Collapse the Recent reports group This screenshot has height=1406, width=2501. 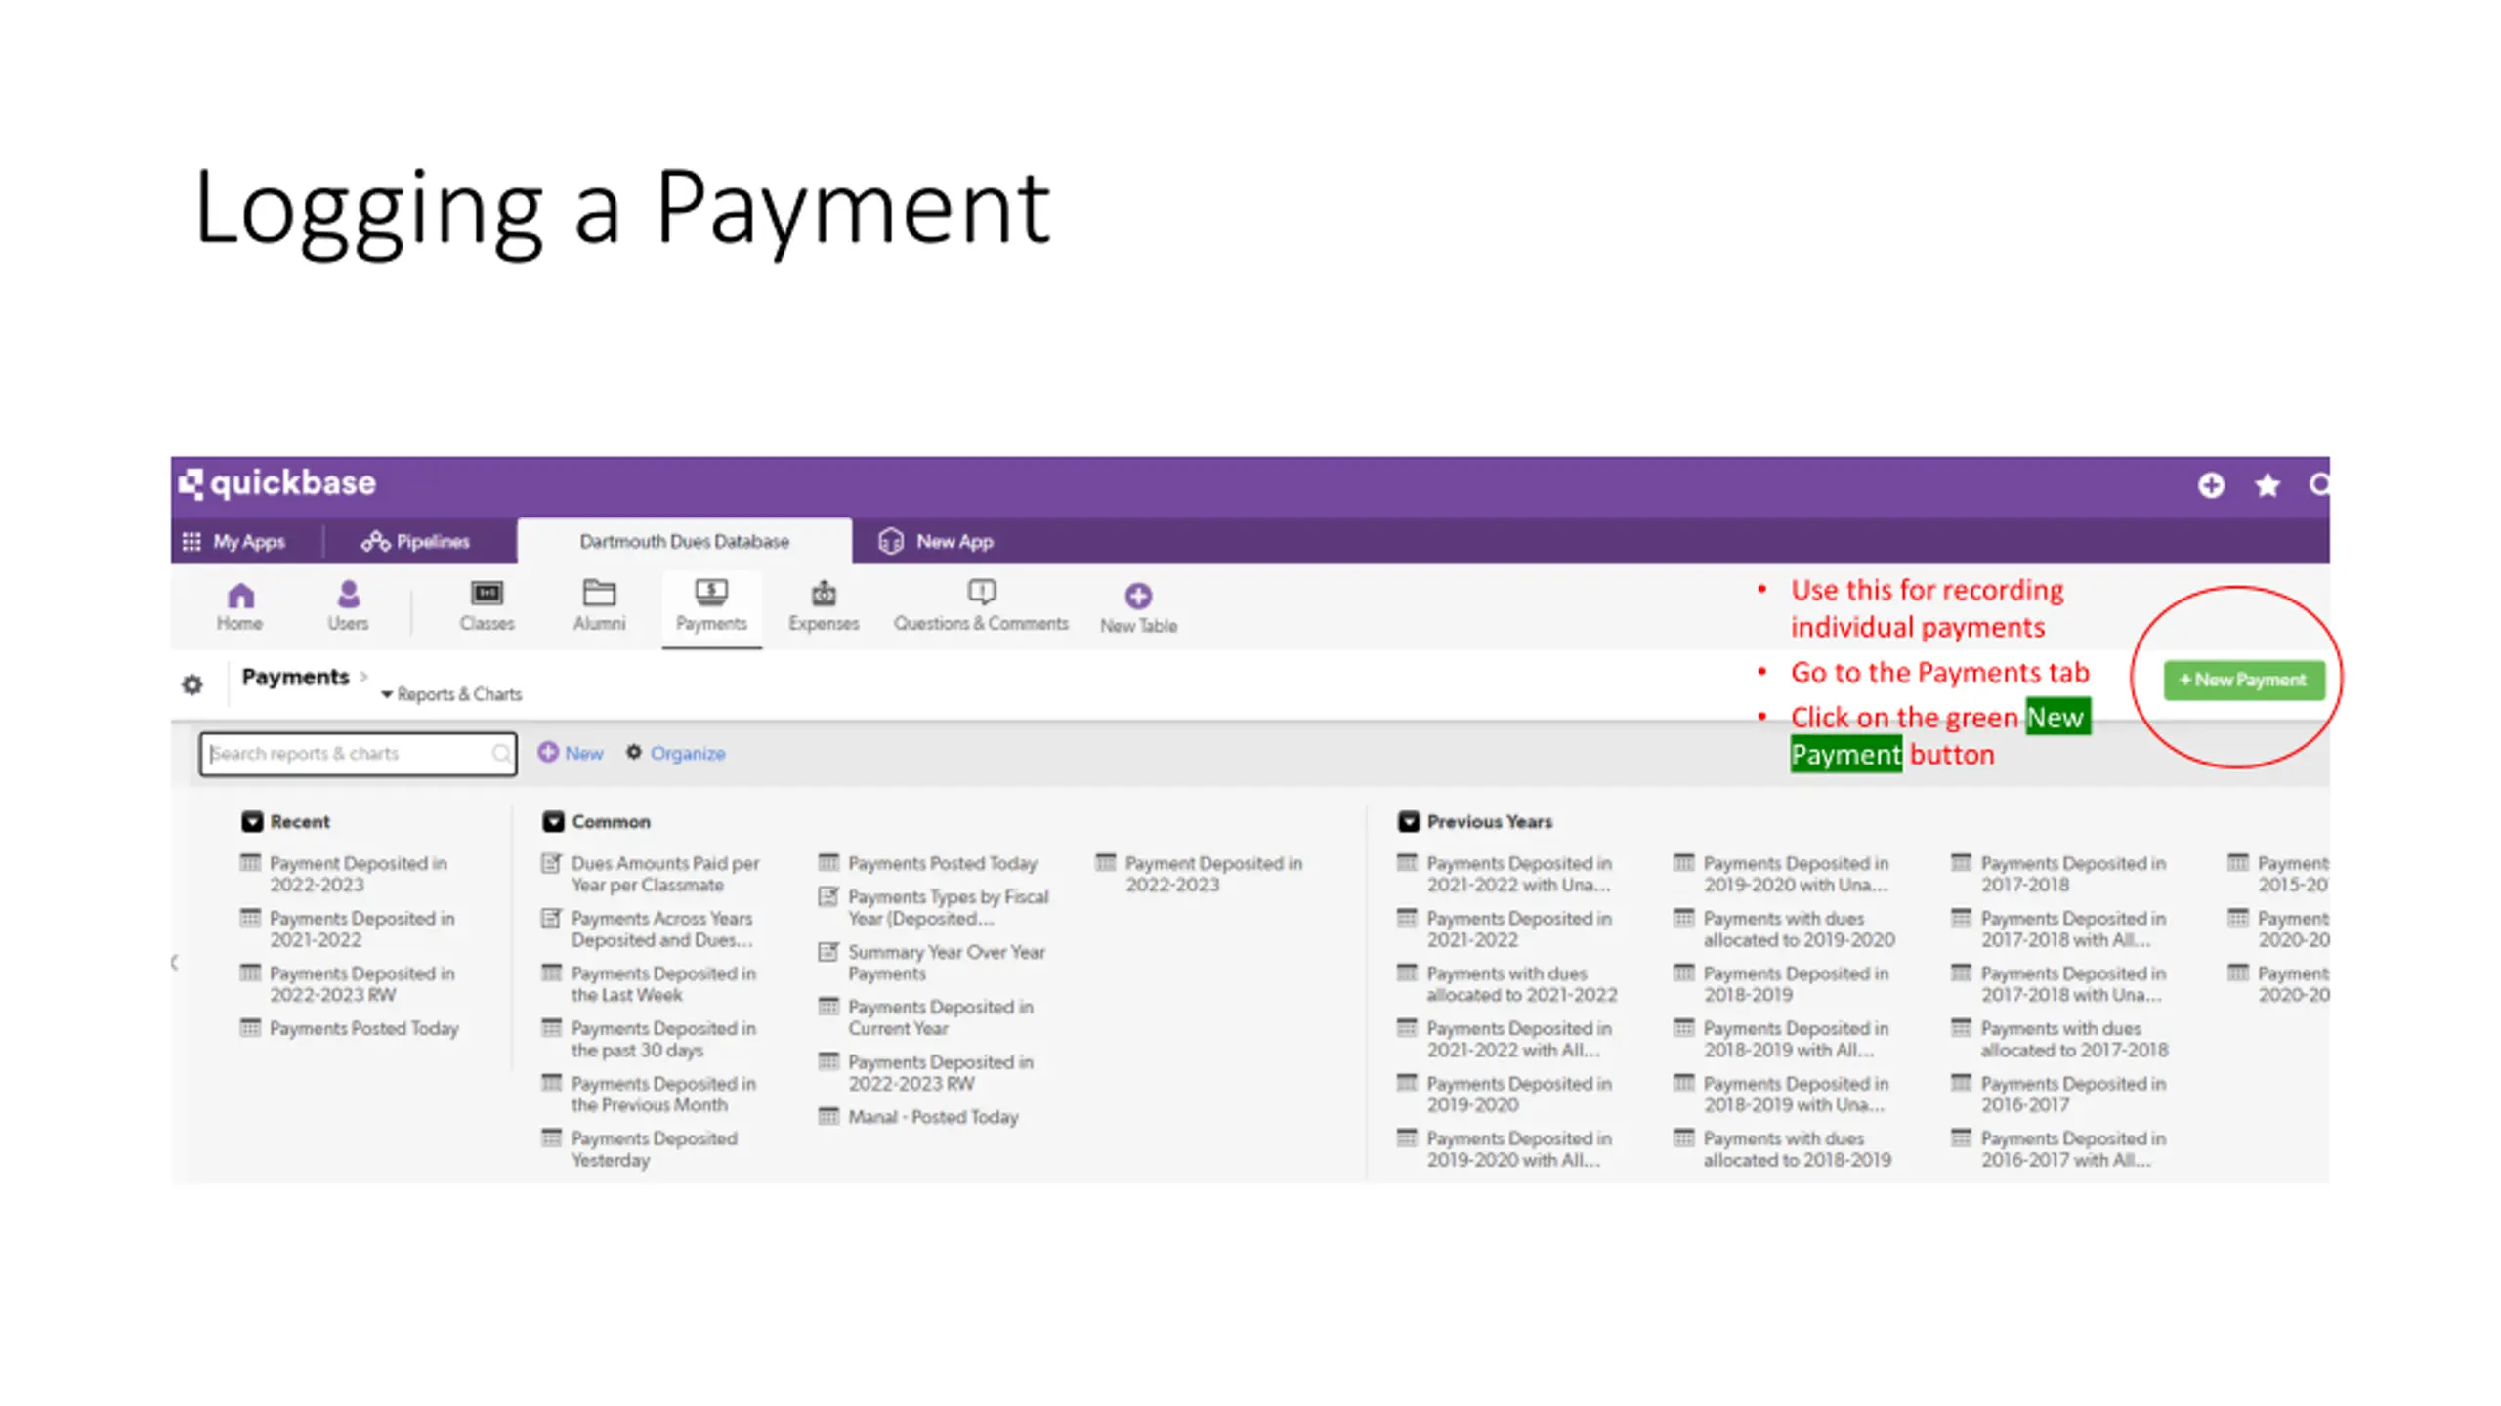pyautogui.click(x=252, y=821)
